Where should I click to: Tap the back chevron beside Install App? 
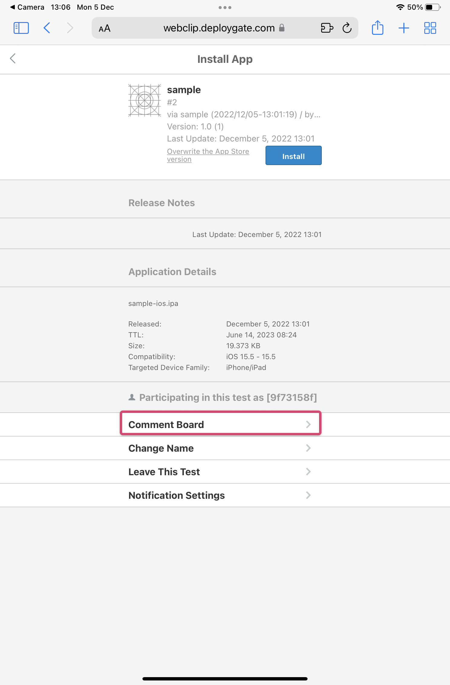click(13, 59)
